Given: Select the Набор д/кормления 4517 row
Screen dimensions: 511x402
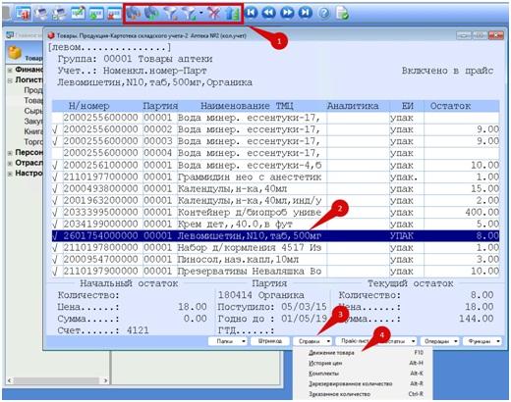Looking at the screenshot, I should coord(275,248).
